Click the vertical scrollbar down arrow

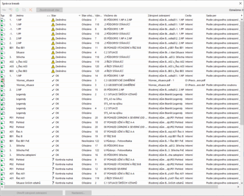[x=242, y=183]
